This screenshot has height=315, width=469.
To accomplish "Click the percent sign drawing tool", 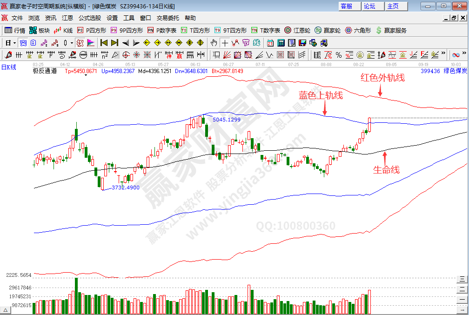I will pos(338,55).
